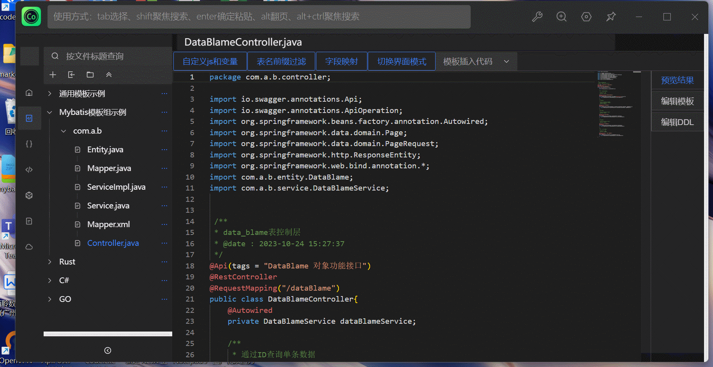The image size is (713, 367).
Task: Select Controller.java in the tree
Action: click(113, 243)
